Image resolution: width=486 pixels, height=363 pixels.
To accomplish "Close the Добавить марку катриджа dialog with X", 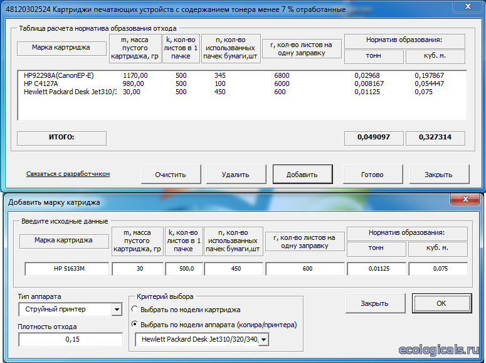I will [x=466, y=199].
